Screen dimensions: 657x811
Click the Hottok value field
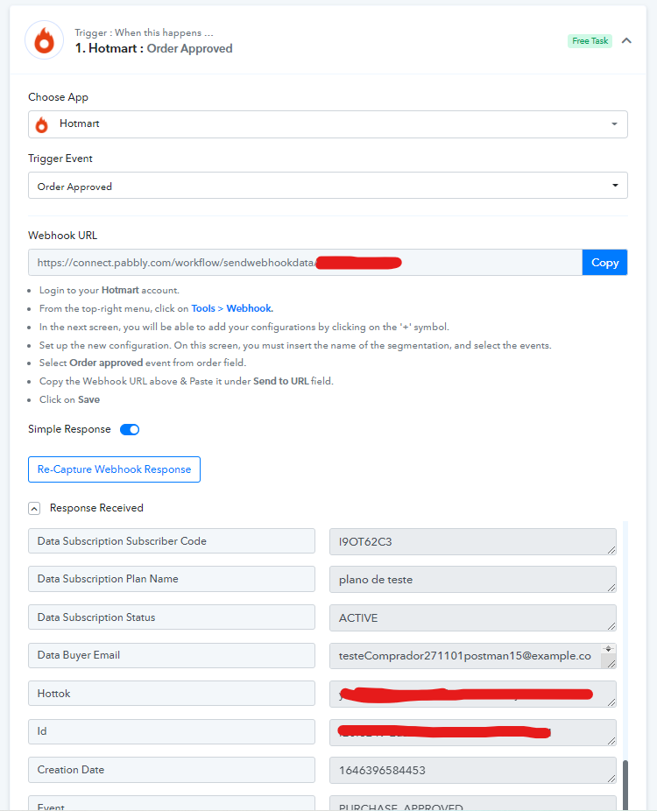[473, 695]
